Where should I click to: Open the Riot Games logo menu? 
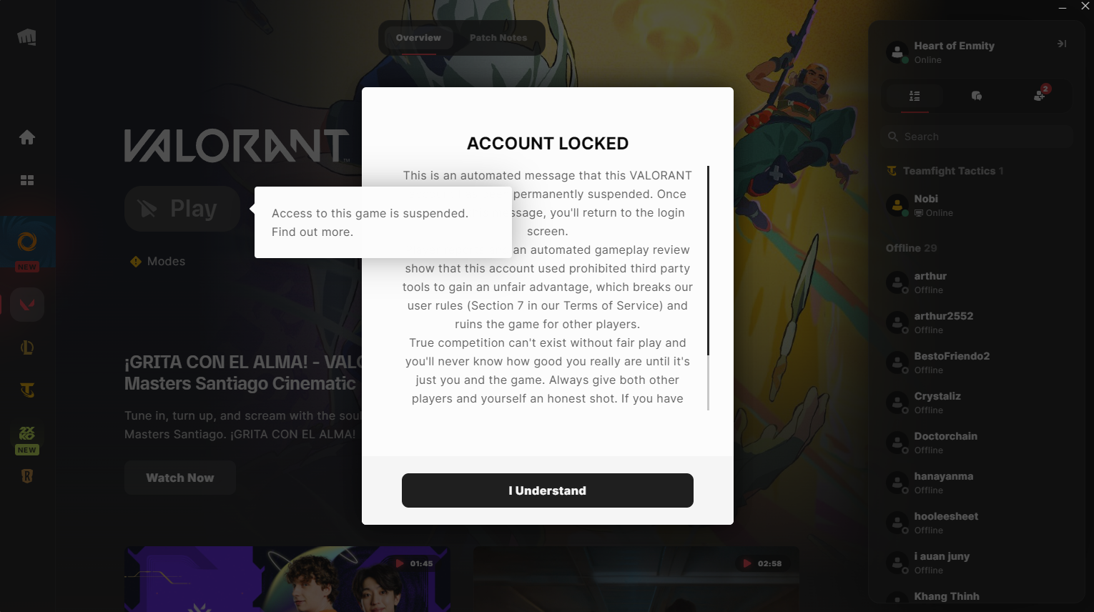click(27, 37)
